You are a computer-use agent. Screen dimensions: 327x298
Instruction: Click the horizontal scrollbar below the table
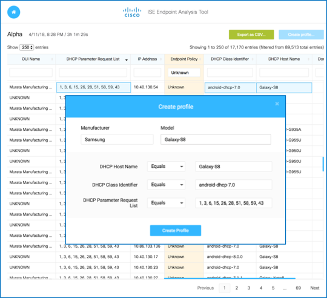point(230,278)
